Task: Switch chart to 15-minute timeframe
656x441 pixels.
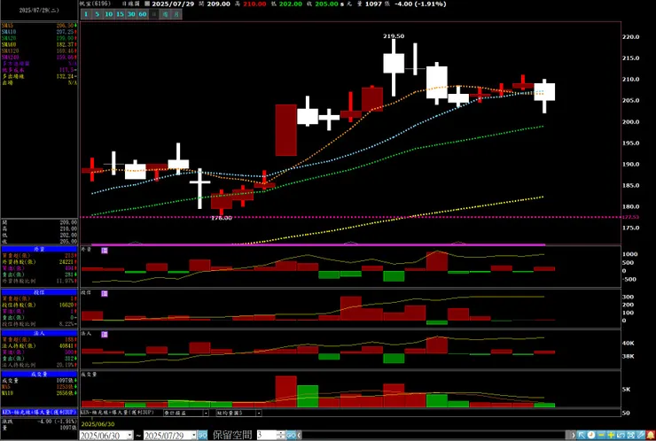Action: (x=120, y=14)
